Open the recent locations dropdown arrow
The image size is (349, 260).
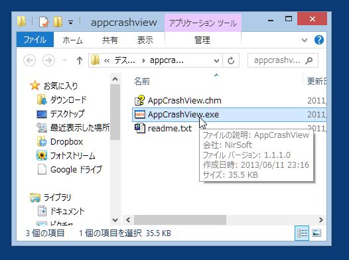pos(65,60)
